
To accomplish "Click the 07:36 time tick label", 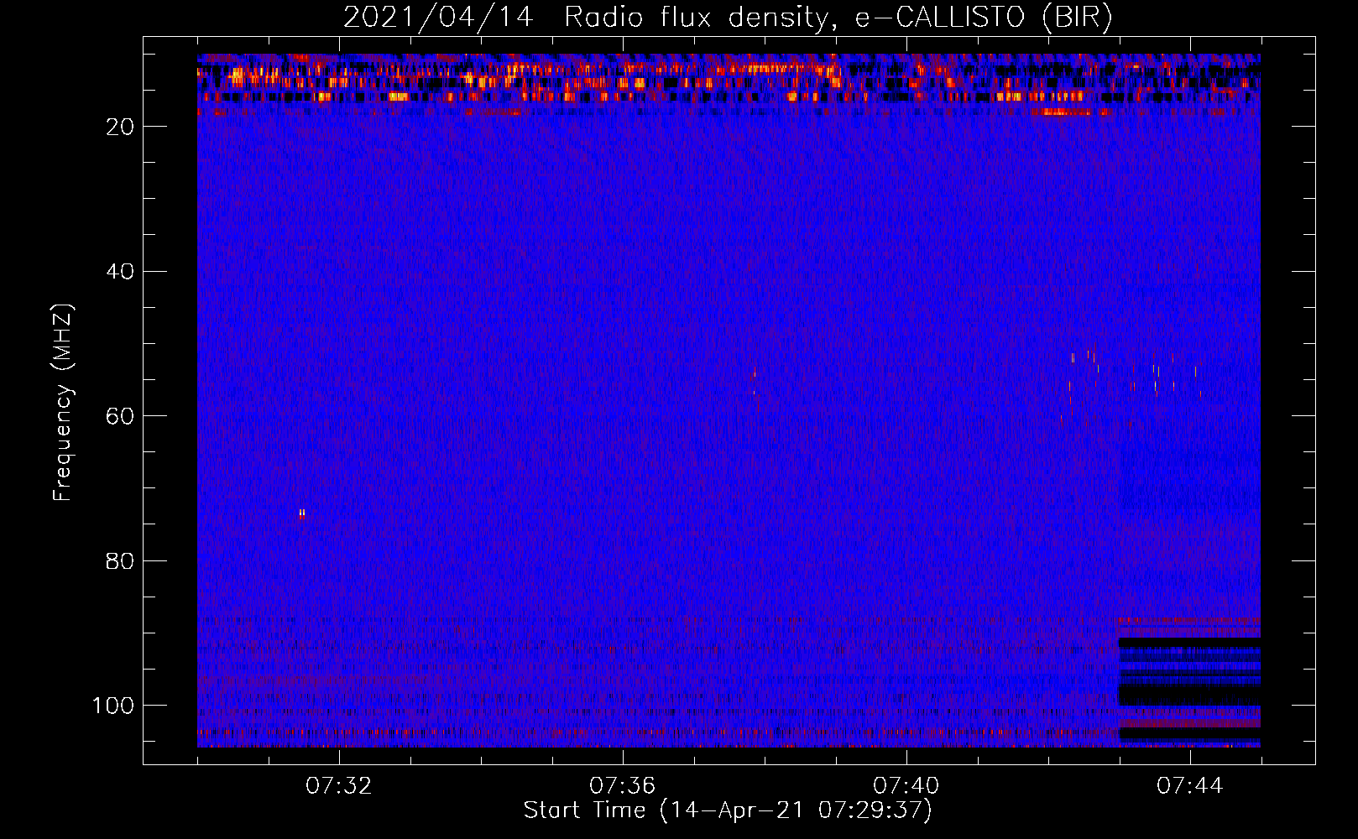I will (623, 785).
